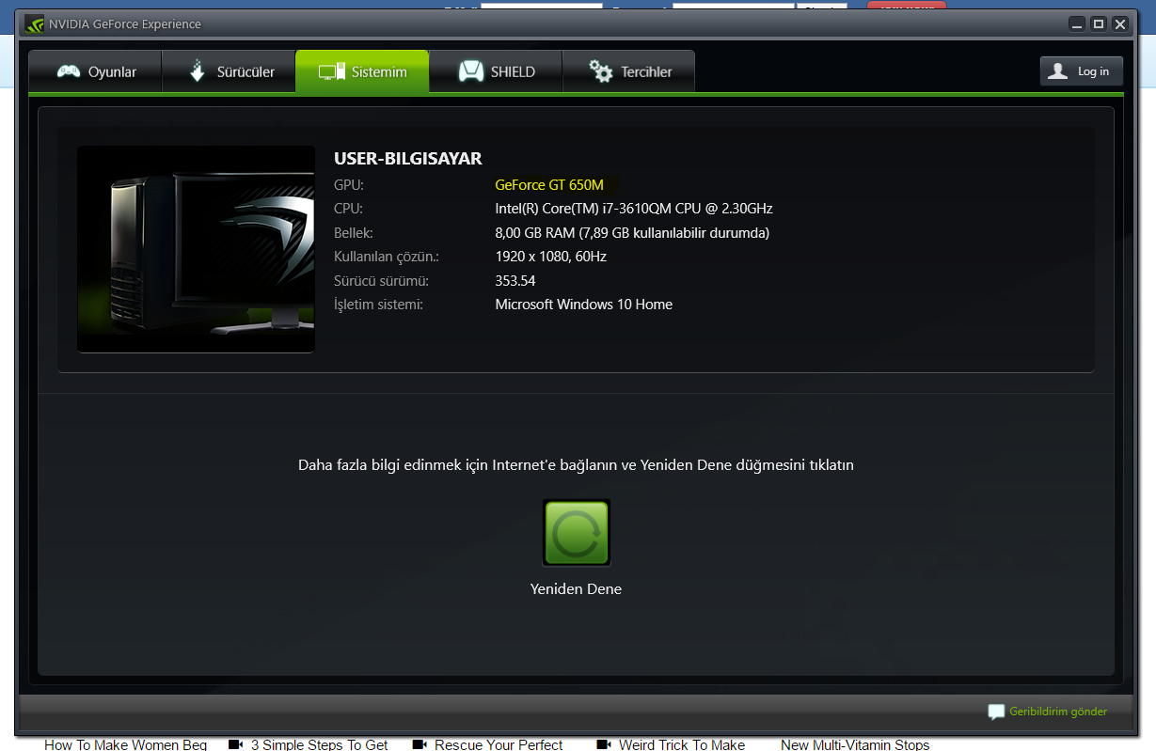
Task: Click the NVIDIA logo in the title bar
Action: tap(34, 23)
